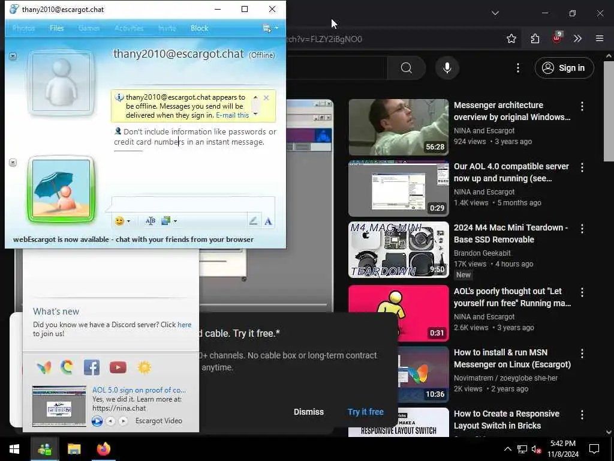Click the YouTube icon in the Messenger window
The width and height of the screenshot is (614, 461).
point(118,367)
